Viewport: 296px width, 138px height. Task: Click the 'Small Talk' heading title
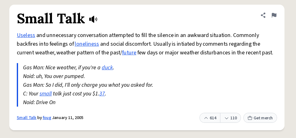click(x=51, y=18)
